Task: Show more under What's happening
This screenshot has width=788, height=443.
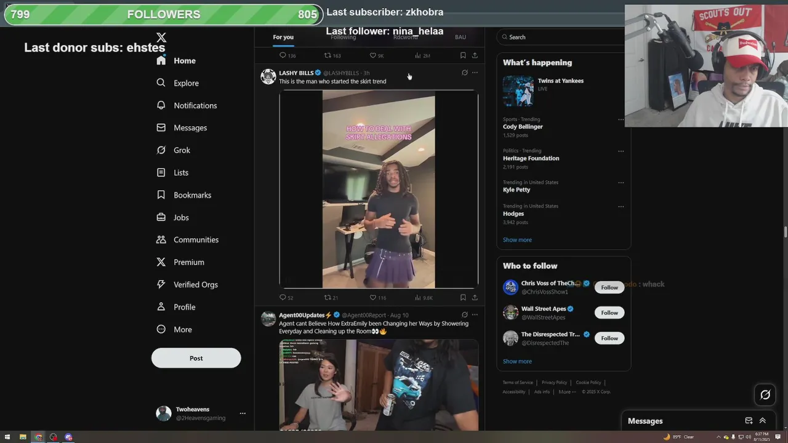Action: coord(517,240)
